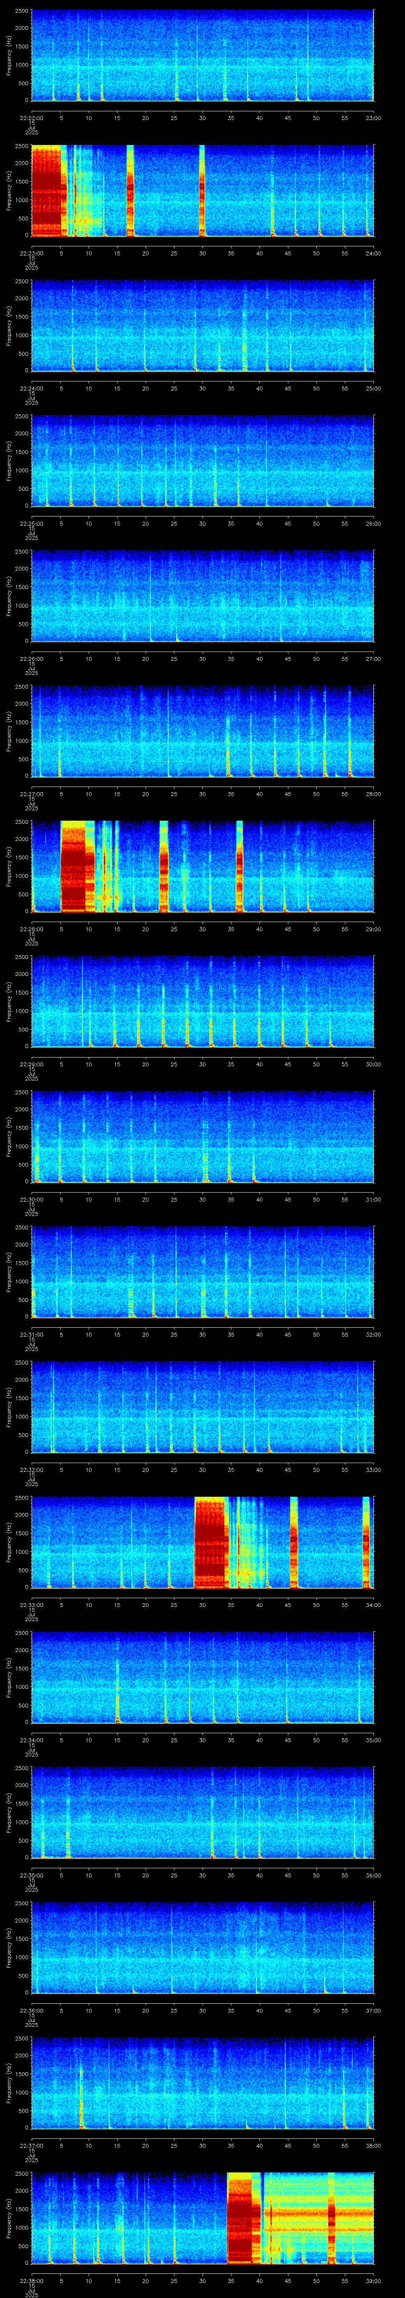Click the "26:00" end-of-axis label
The height and width of the screenshot is (2298, 405).
click(373, 524)
